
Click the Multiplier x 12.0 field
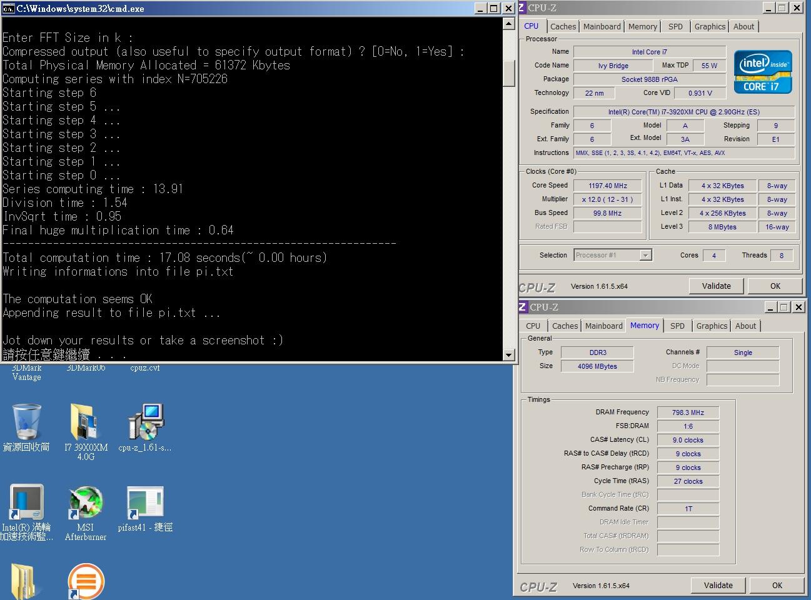(608, 199)
